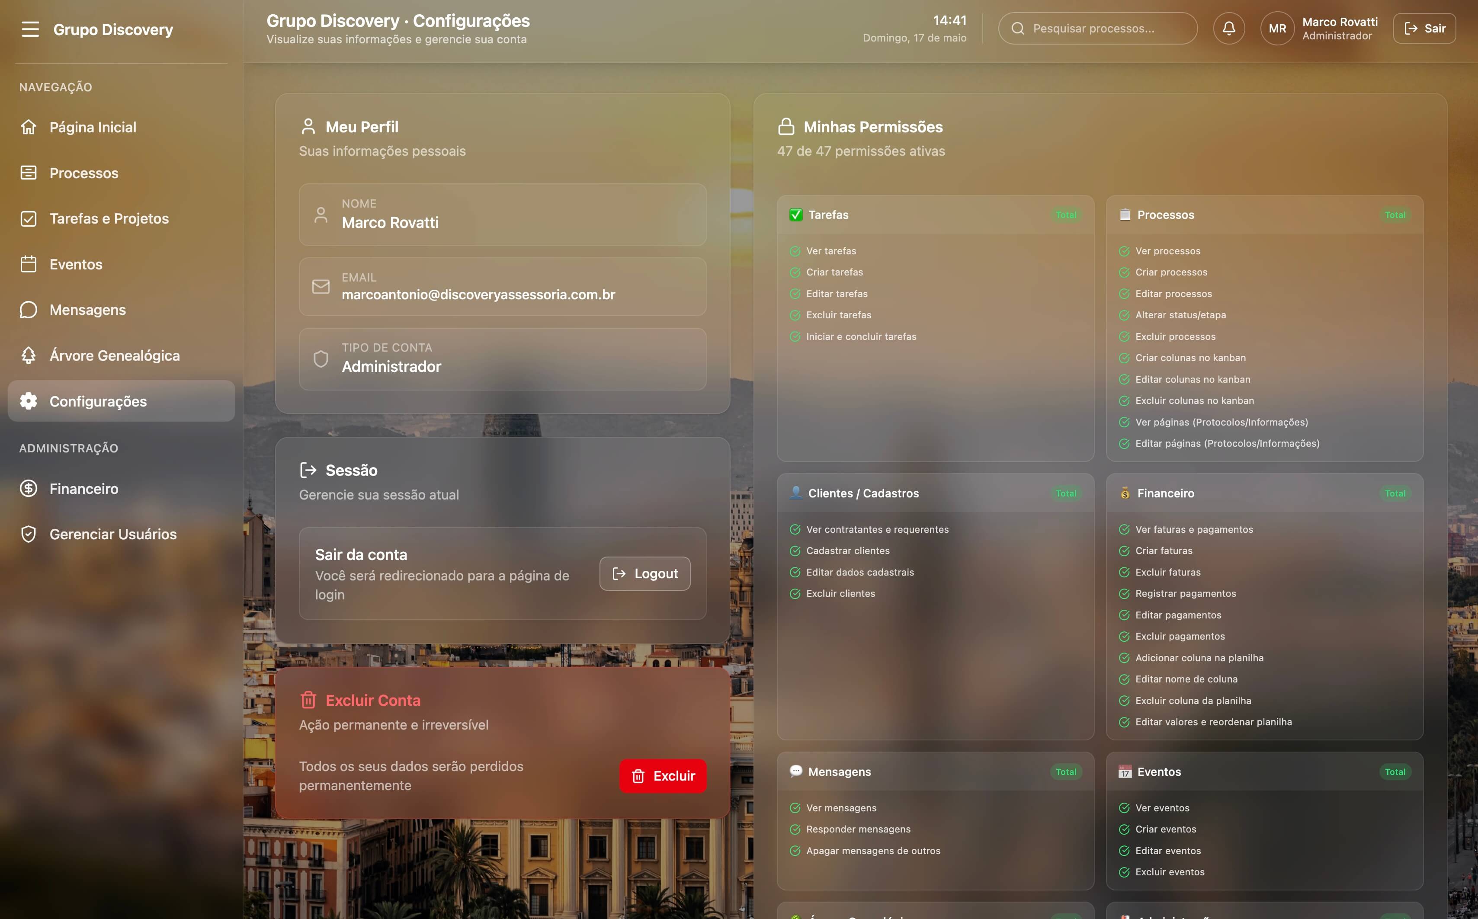Click the check icon beside Criar faturas
The width and height of the screenshot is (1478, 919).
tap(1124, 551)
